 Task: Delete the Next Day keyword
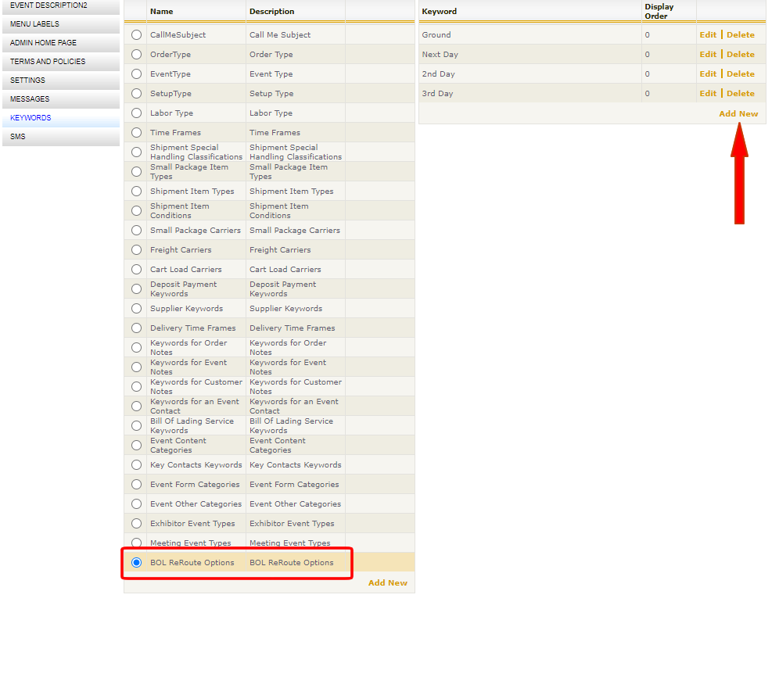click(x=740, y=54)
